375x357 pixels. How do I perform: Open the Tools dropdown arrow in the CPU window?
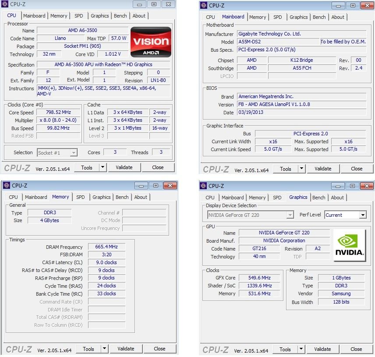[103, 167]
